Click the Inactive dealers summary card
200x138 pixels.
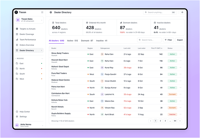168,27
